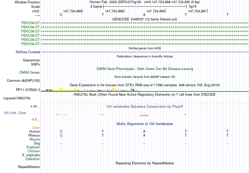Click the 147,724,888 position marker
This screenshot has height=173, width=249.
[x=73, y=11]
